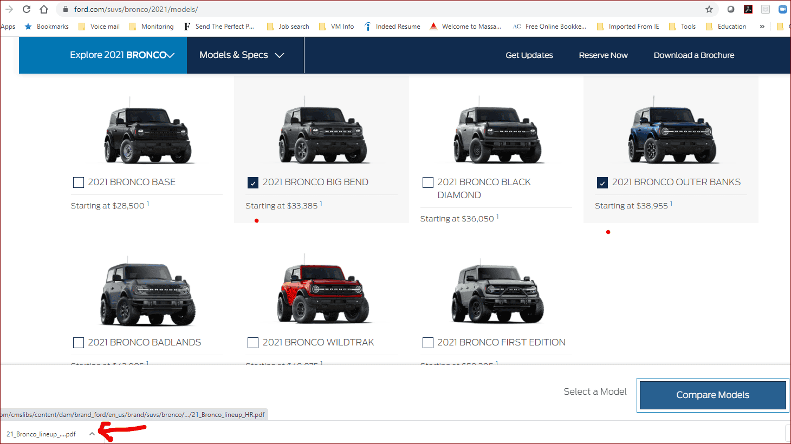Open the Bookmarks star shortcut

click(x=47, y=27)
